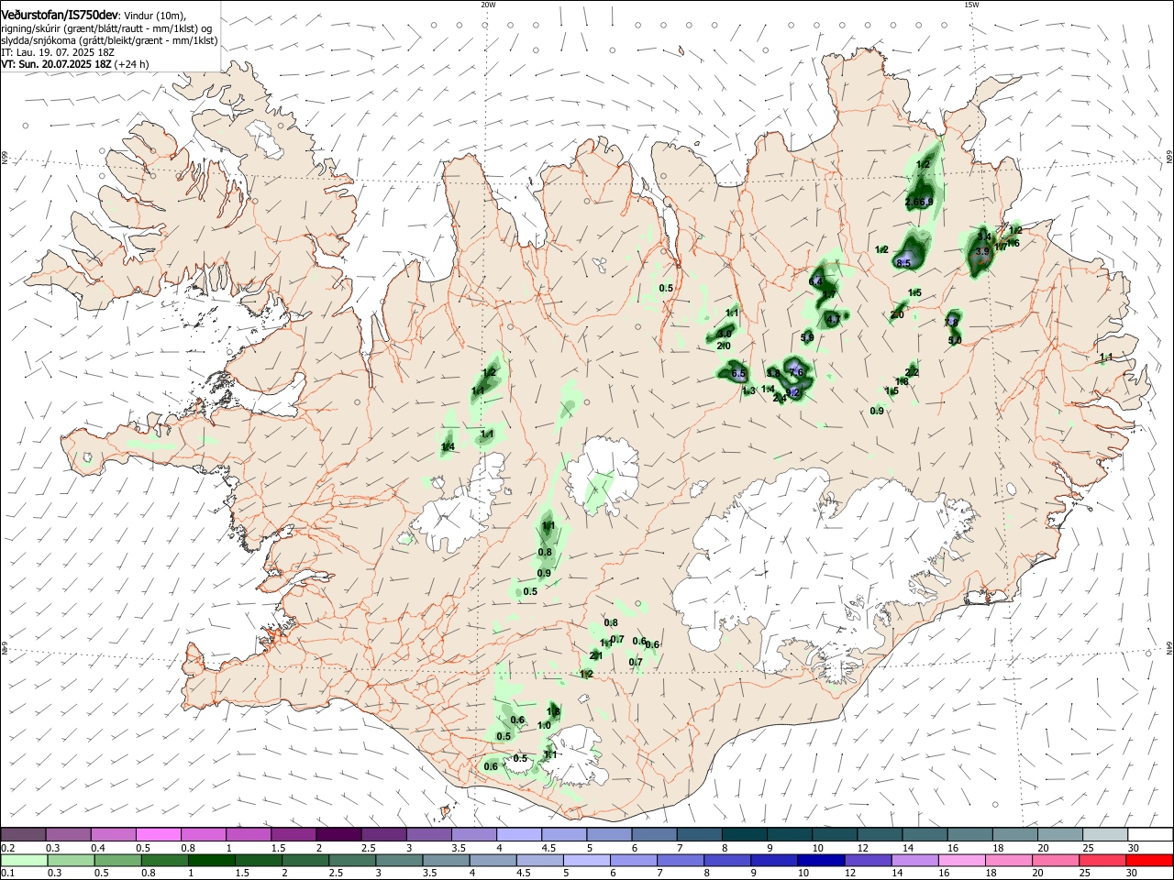Click the 5.9 precipitation value on the map

pos(807,337)
